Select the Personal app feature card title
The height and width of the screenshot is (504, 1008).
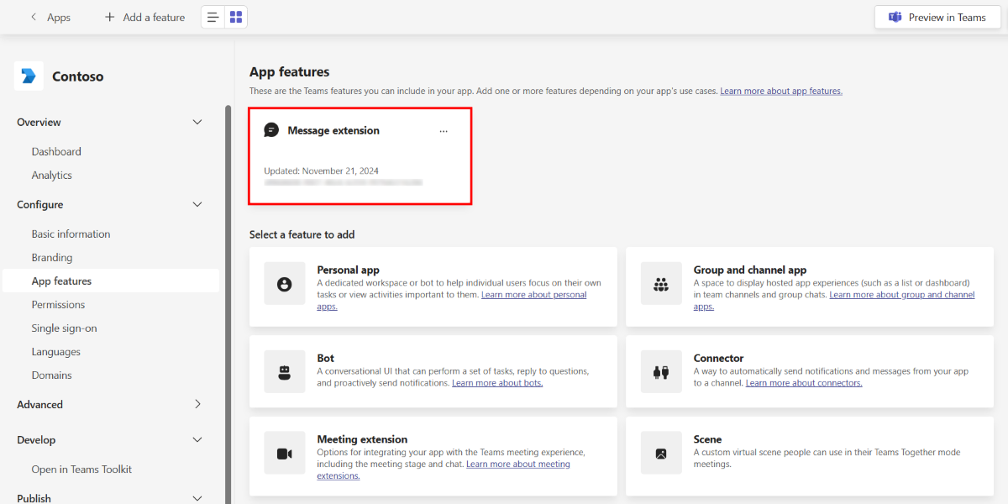coord(349,270)
